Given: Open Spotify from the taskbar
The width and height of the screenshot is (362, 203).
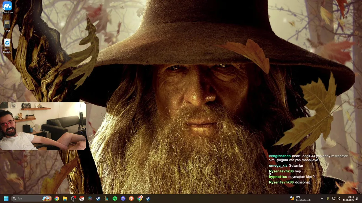Looking at the screenshot, I should (x=115, y=198).
